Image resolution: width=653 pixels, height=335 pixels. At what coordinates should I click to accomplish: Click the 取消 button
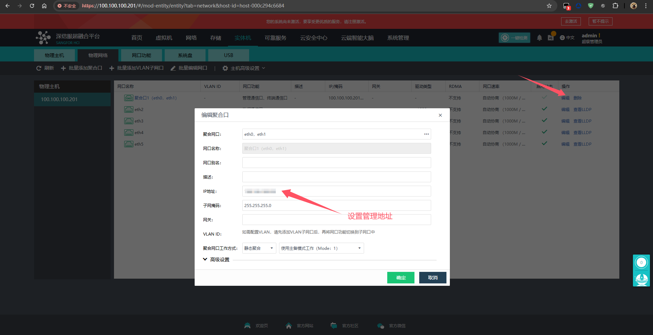pos(433,278)
